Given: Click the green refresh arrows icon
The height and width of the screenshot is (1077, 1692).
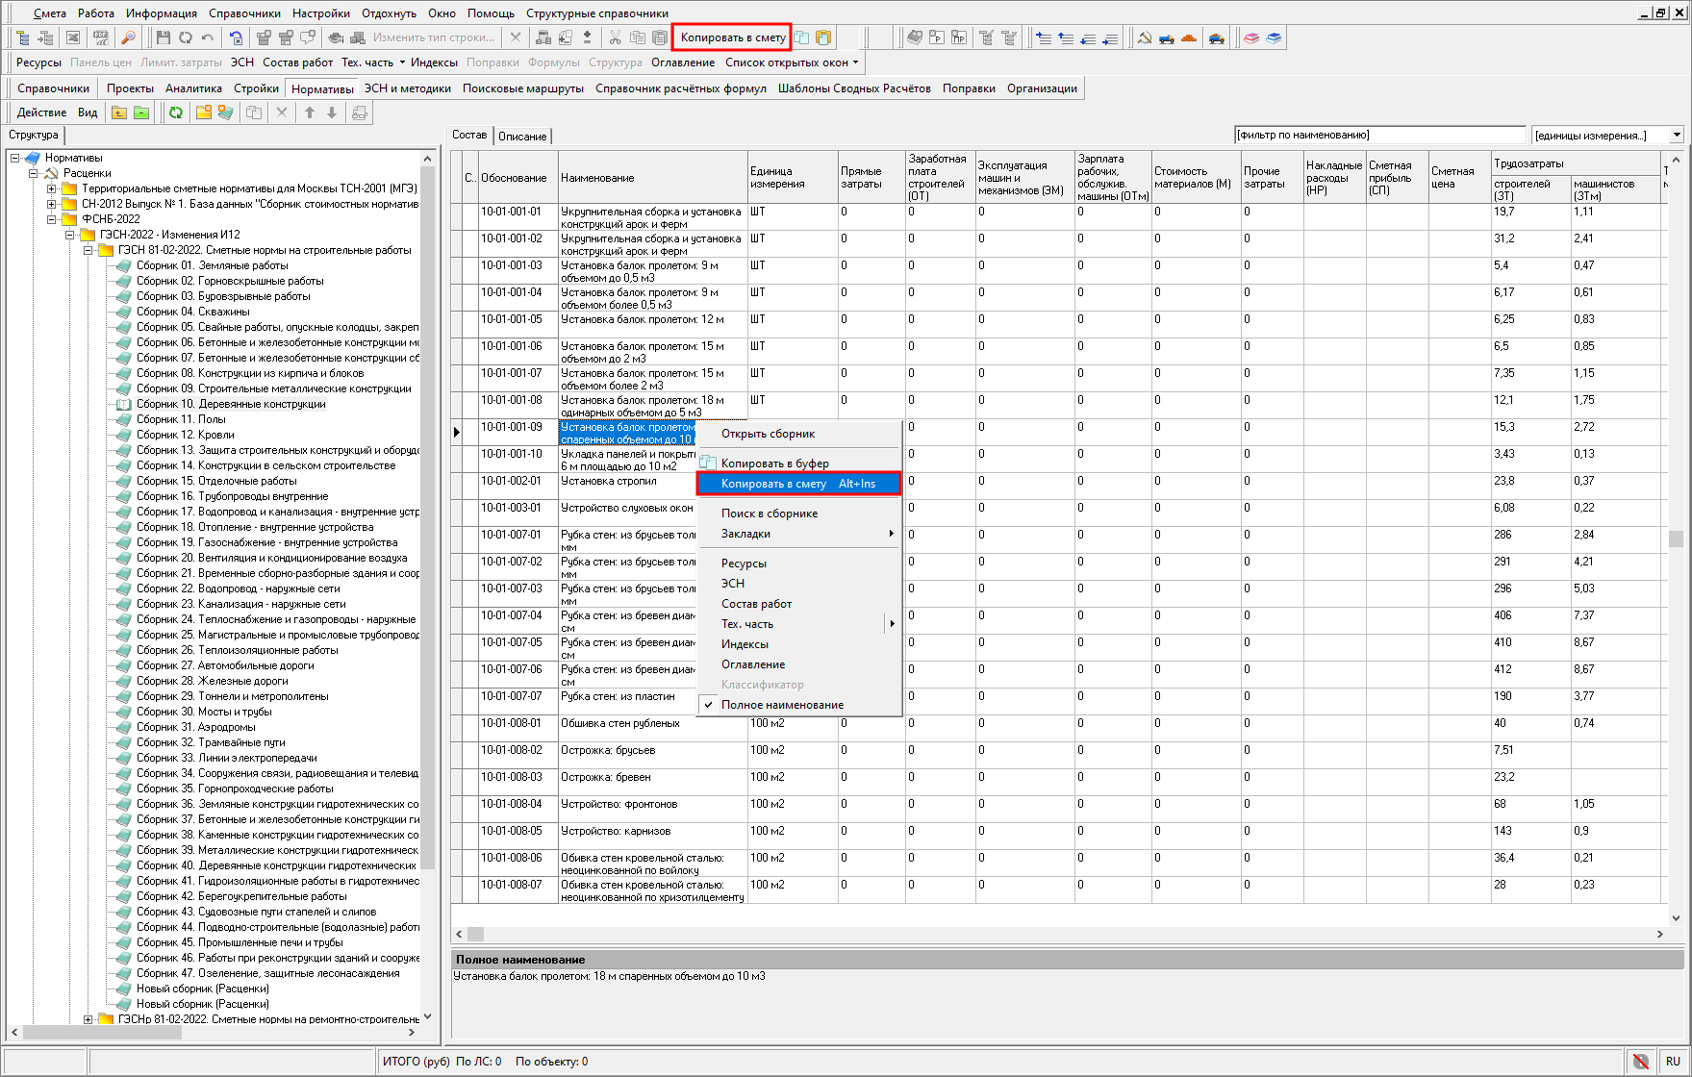Looking at the screenshot, I should point(176,113).
